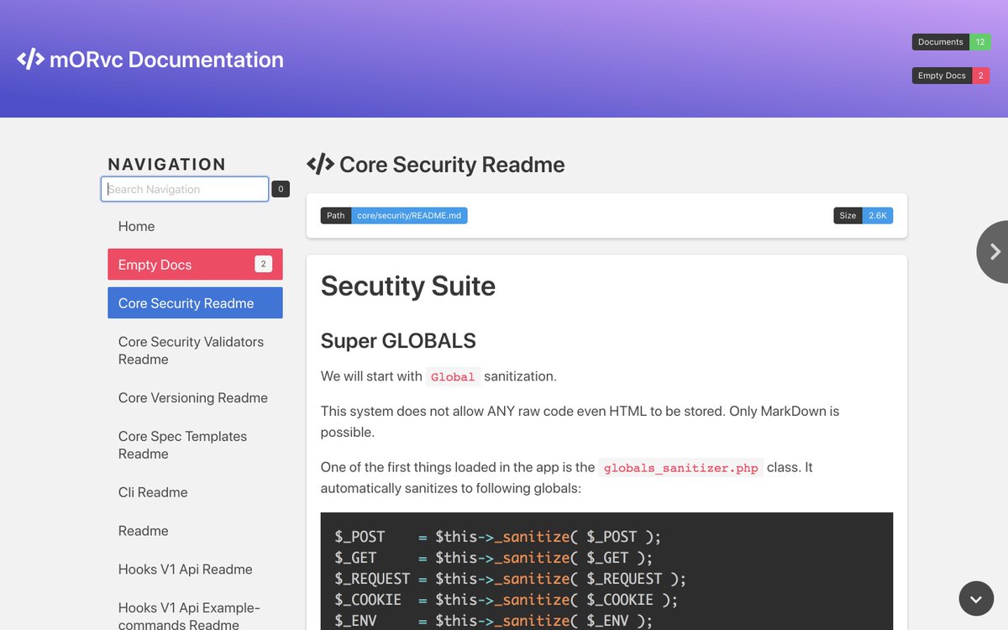Open the Empty Docs navigation item
The height and width of the screenshot is (630, 1008).
pos(195,265)
